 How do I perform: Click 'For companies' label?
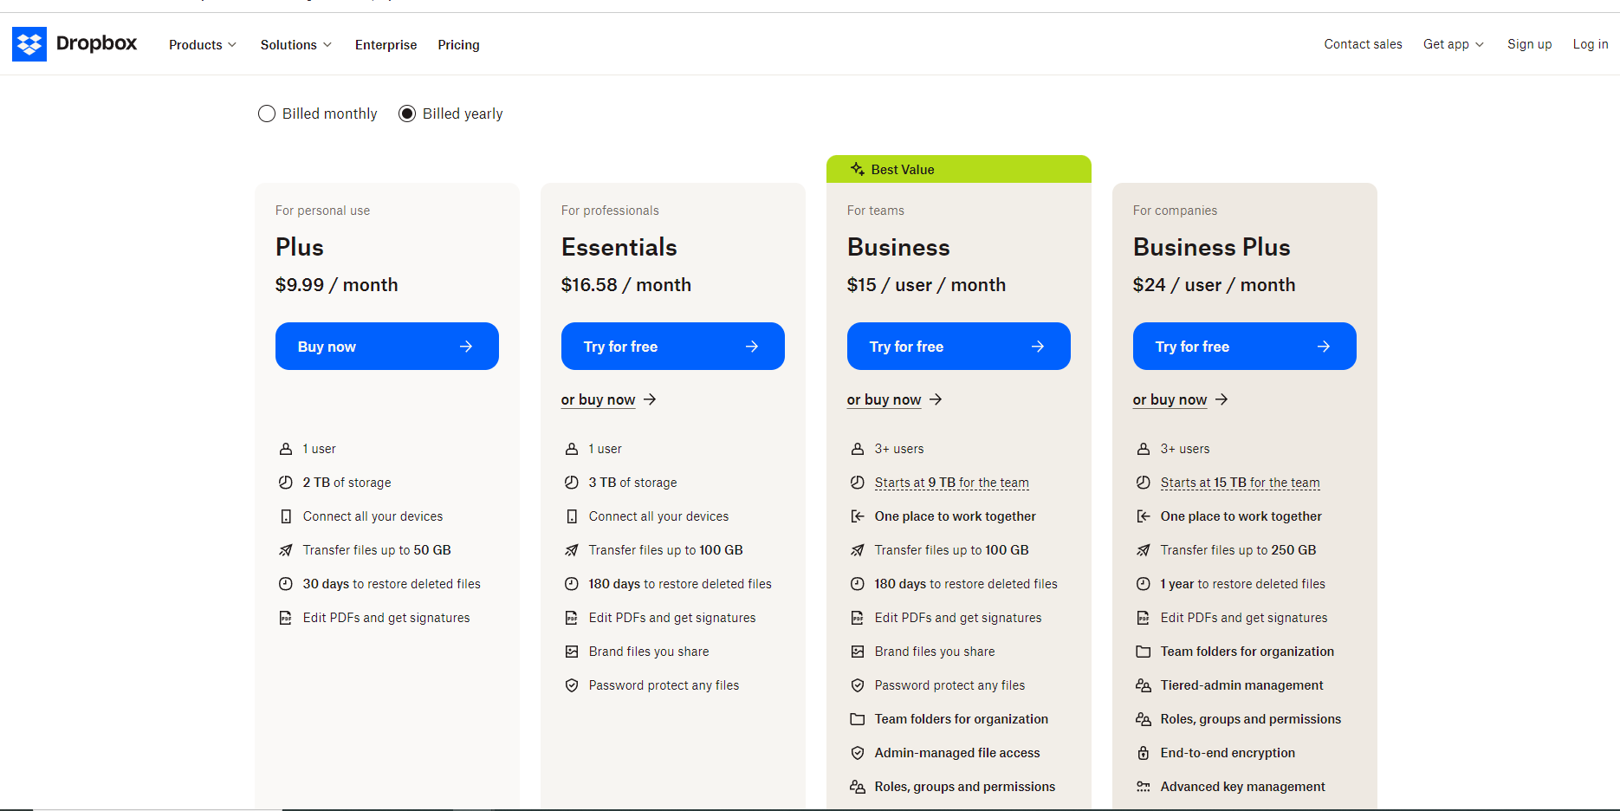[x=1175, y=211]
